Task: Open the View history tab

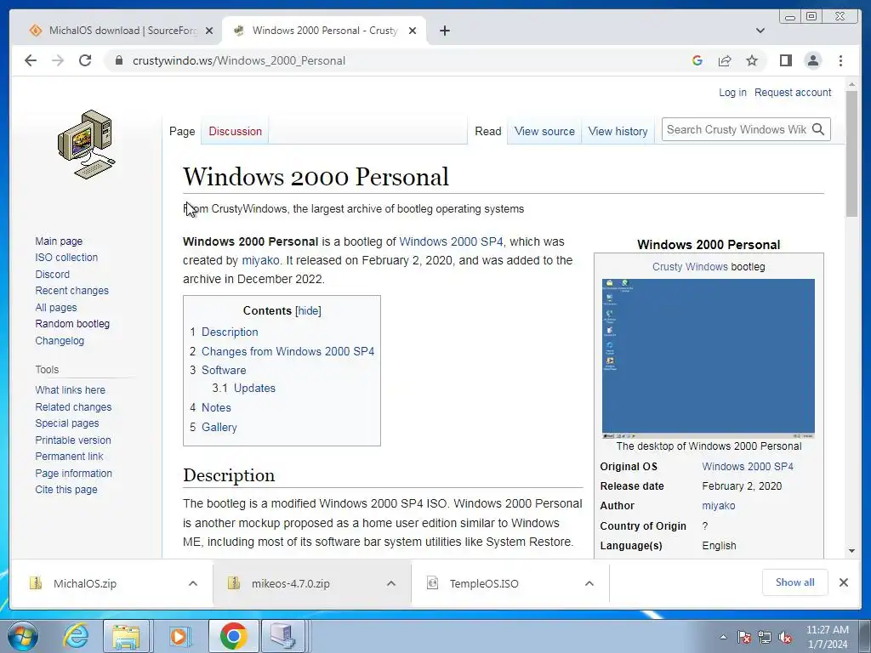Action: [618, 132]
